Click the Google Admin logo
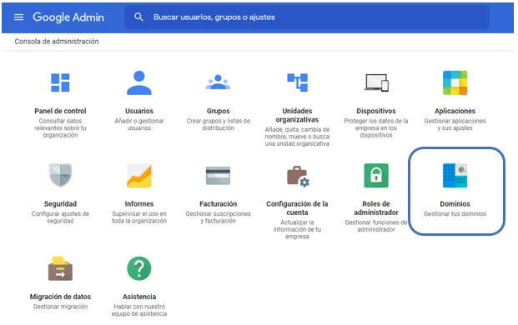The image size is (518, 325). click(68, 17)
